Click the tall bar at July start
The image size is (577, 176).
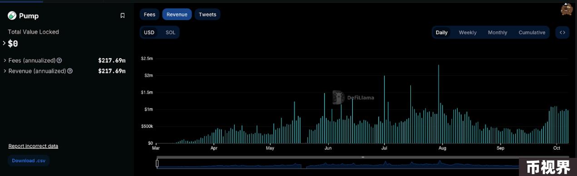point(385,109)
